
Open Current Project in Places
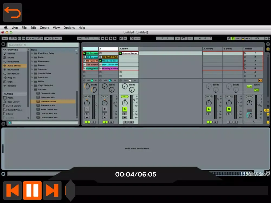point(15,110)
